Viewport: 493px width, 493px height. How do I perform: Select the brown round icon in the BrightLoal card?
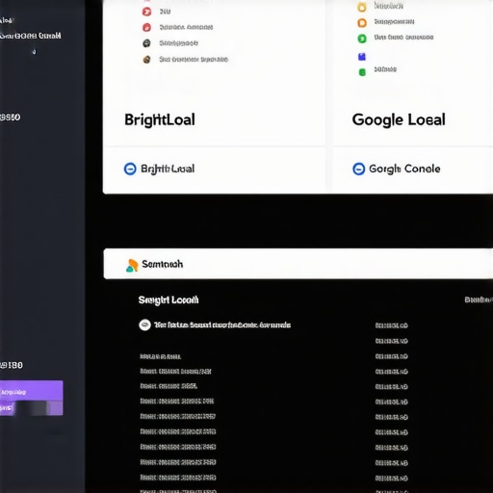pos(146,59)
